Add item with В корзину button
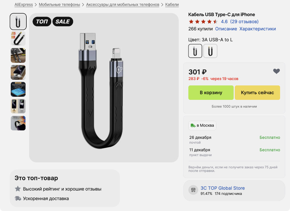This screenshot has height=211, width=290. (211, 93)
